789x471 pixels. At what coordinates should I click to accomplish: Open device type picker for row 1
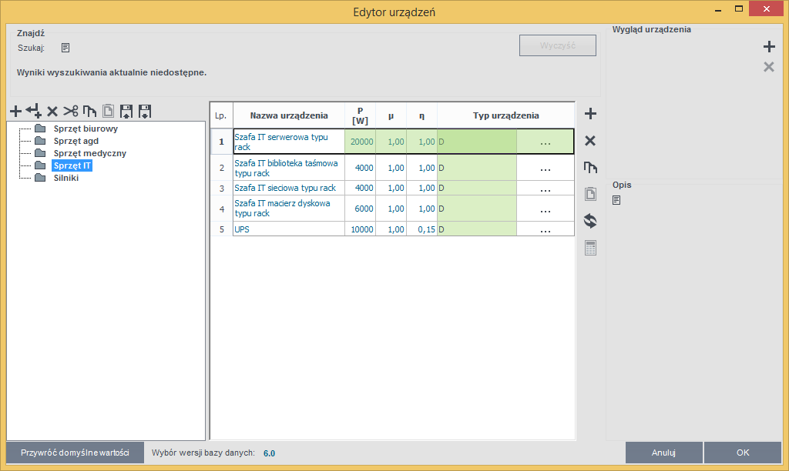tap(545, 142)
